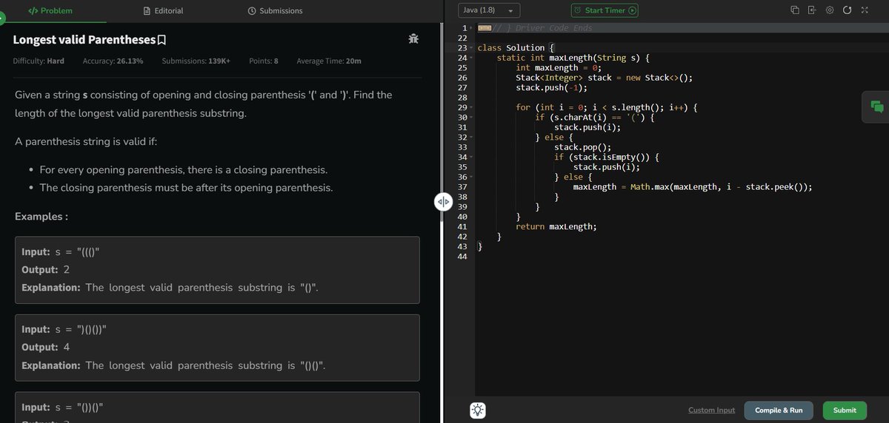Viewport: 889px width, 423px height.
Task: Open the Problem tab
Action: click(49, 11)
